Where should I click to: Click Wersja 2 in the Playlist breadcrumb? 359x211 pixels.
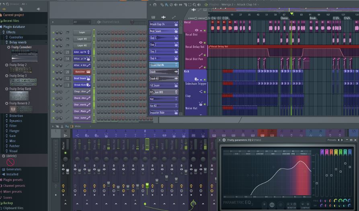pos(228,4)
